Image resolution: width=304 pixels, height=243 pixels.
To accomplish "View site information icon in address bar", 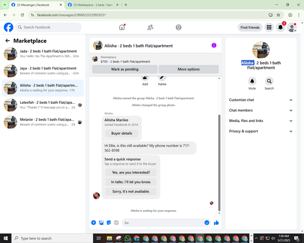I will [x=32, y=15].
